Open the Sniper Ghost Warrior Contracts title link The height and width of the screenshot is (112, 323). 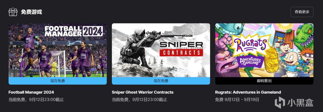pos(143,92)
